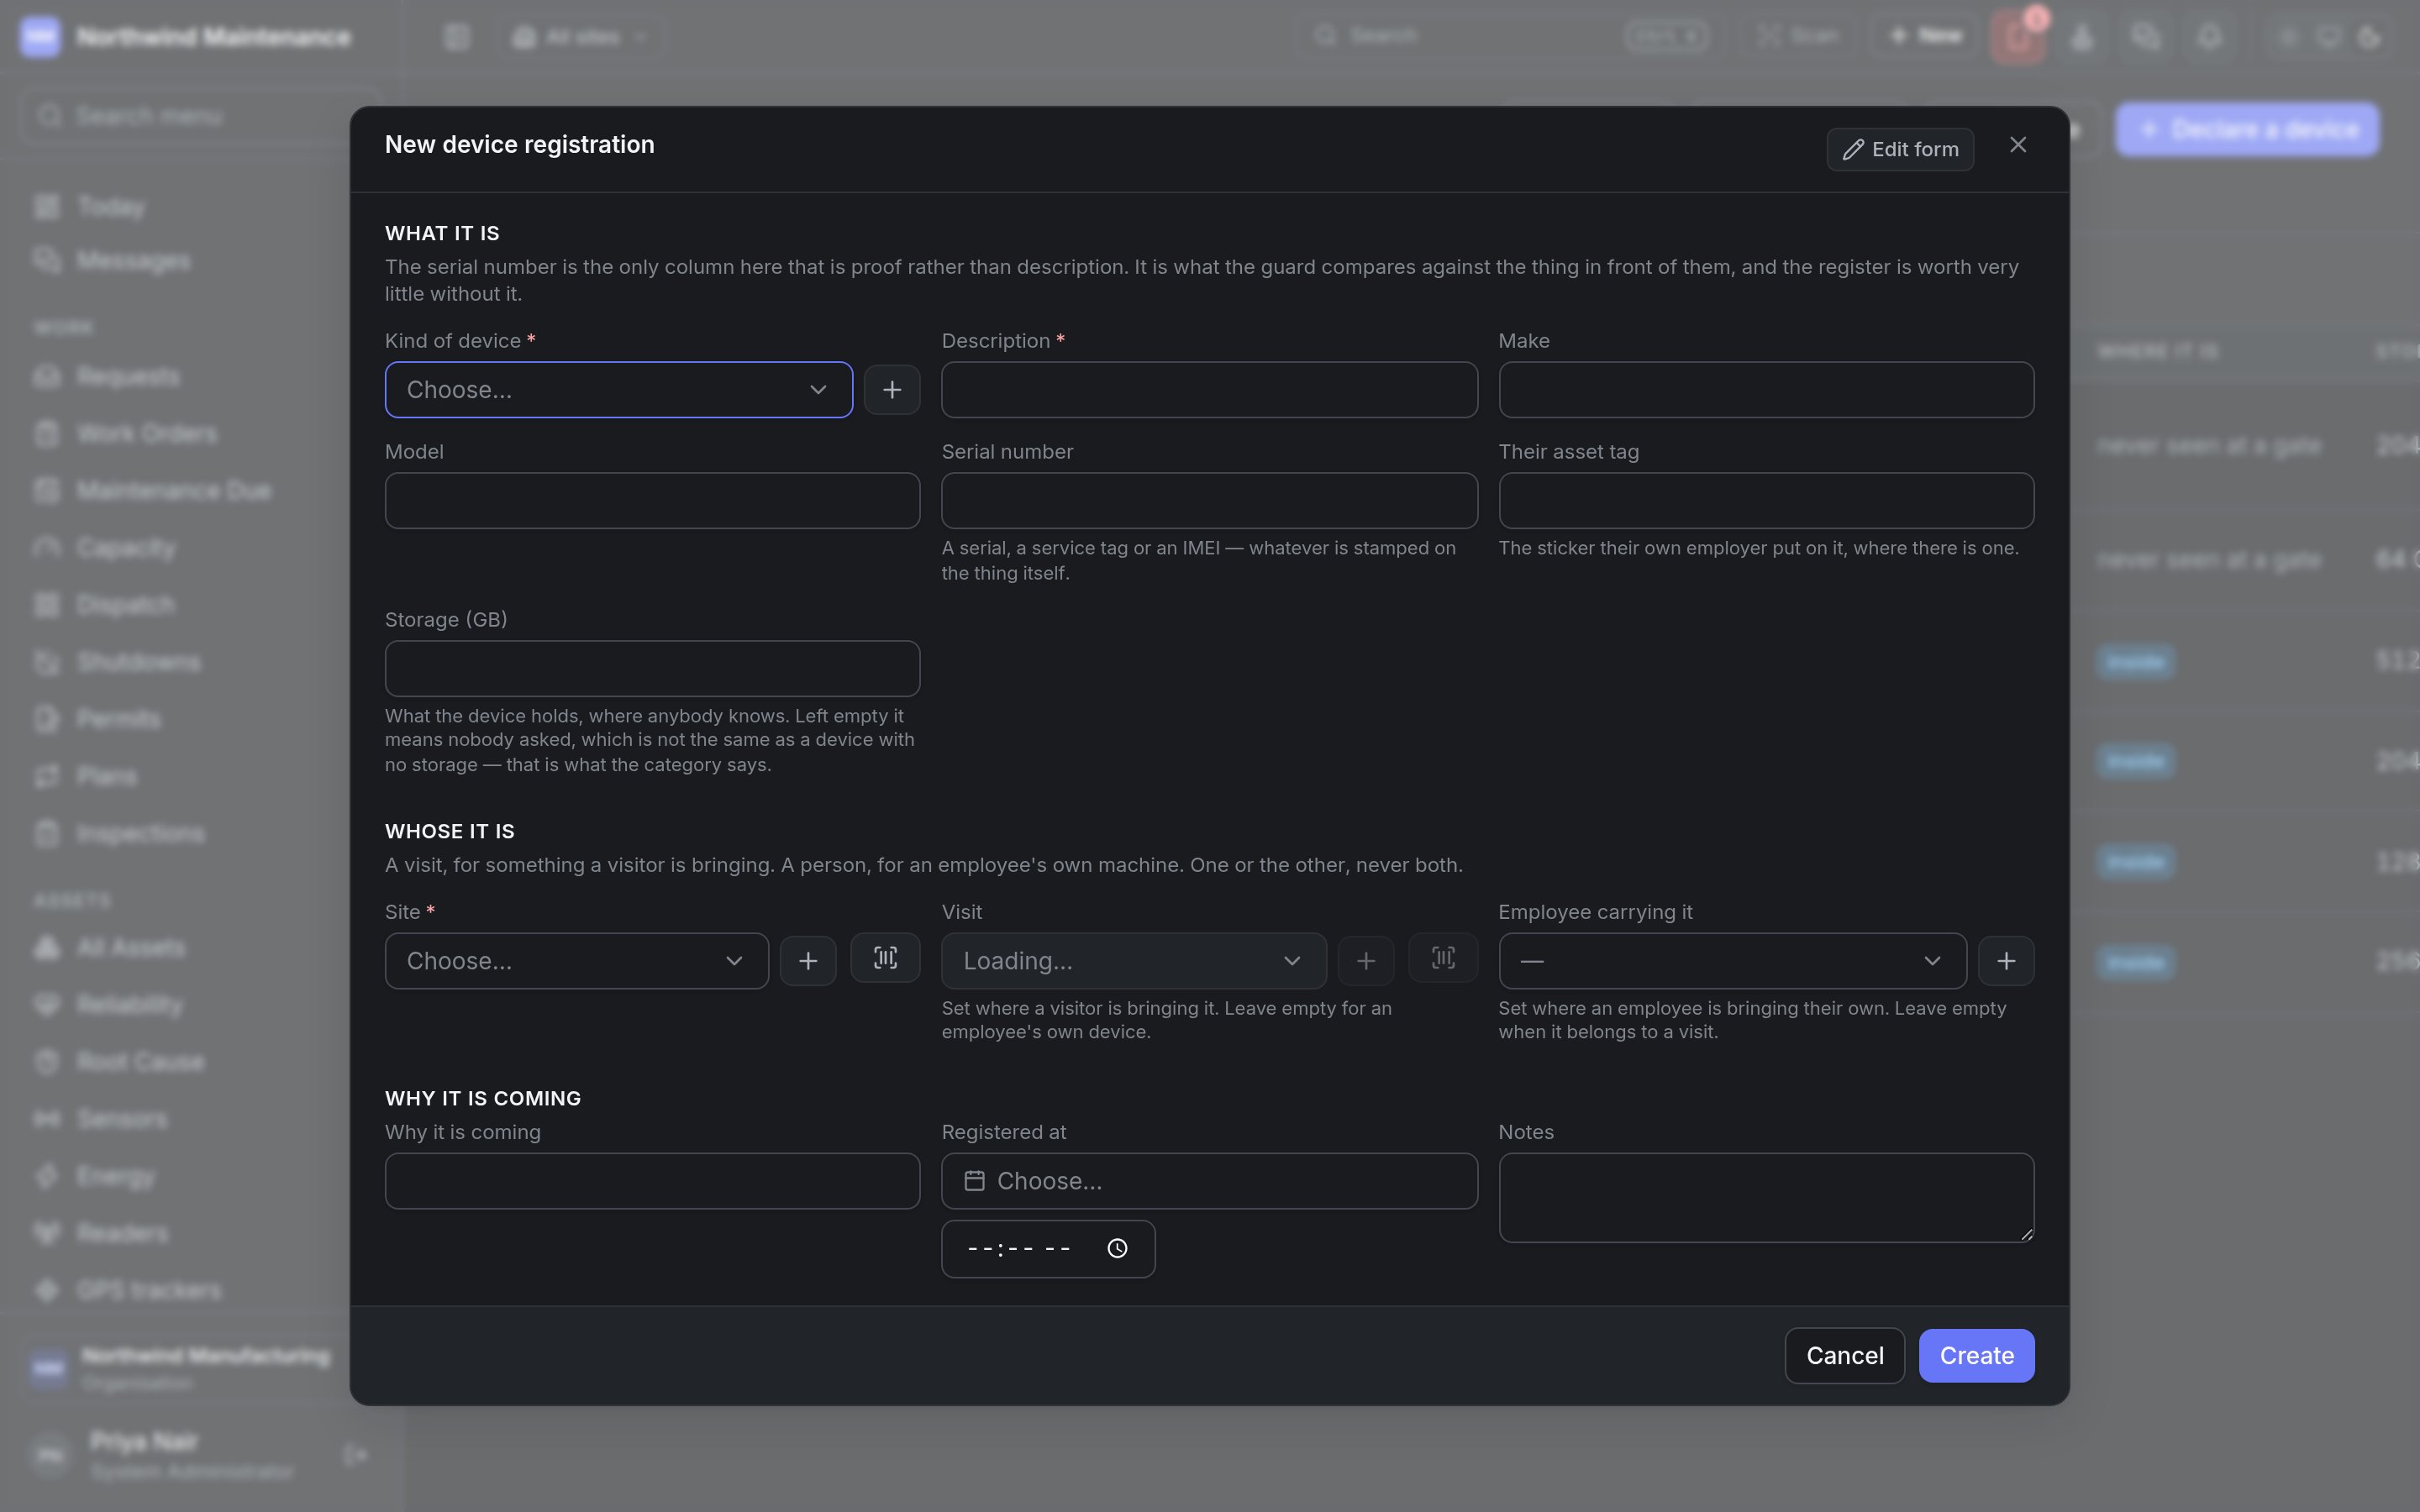Click the plus icon next to Site dropdown
This screenshot has height=1512, width=2420.
pyautogui.click(x=808, y=961)
